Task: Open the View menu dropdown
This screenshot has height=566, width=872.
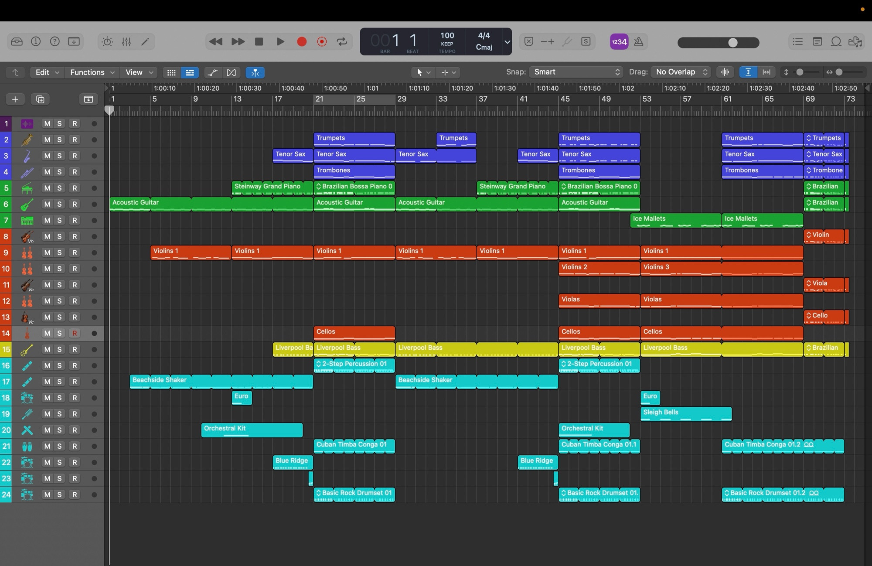Action: click(139, 72)
